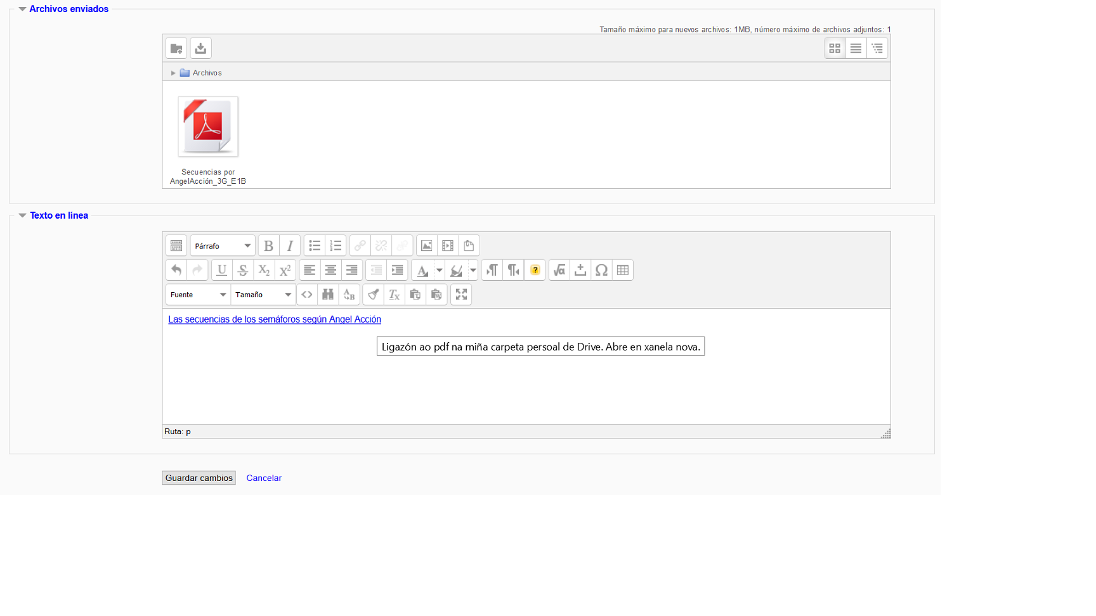Undo the last edit
Viewport: 1096px width, 616px height.
[176, 271]
